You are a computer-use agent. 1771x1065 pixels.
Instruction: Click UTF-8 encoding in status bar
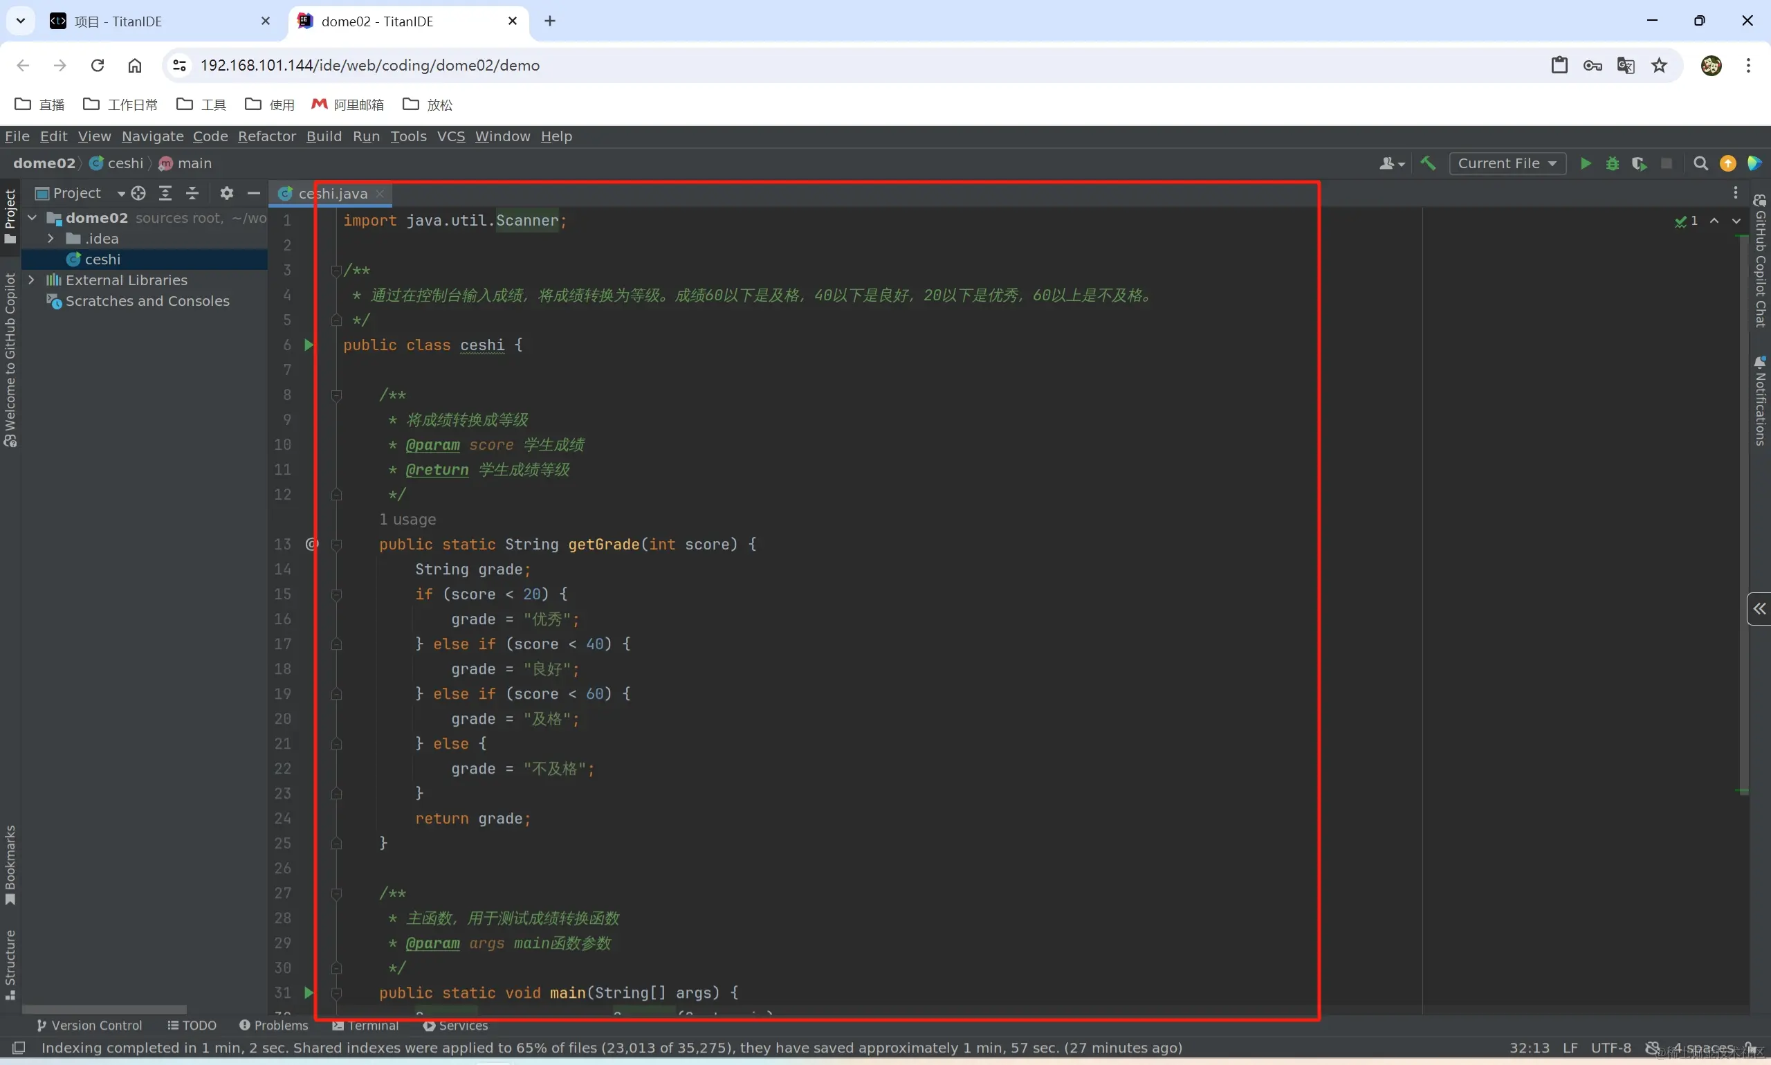click(x=1611, y=1048)
